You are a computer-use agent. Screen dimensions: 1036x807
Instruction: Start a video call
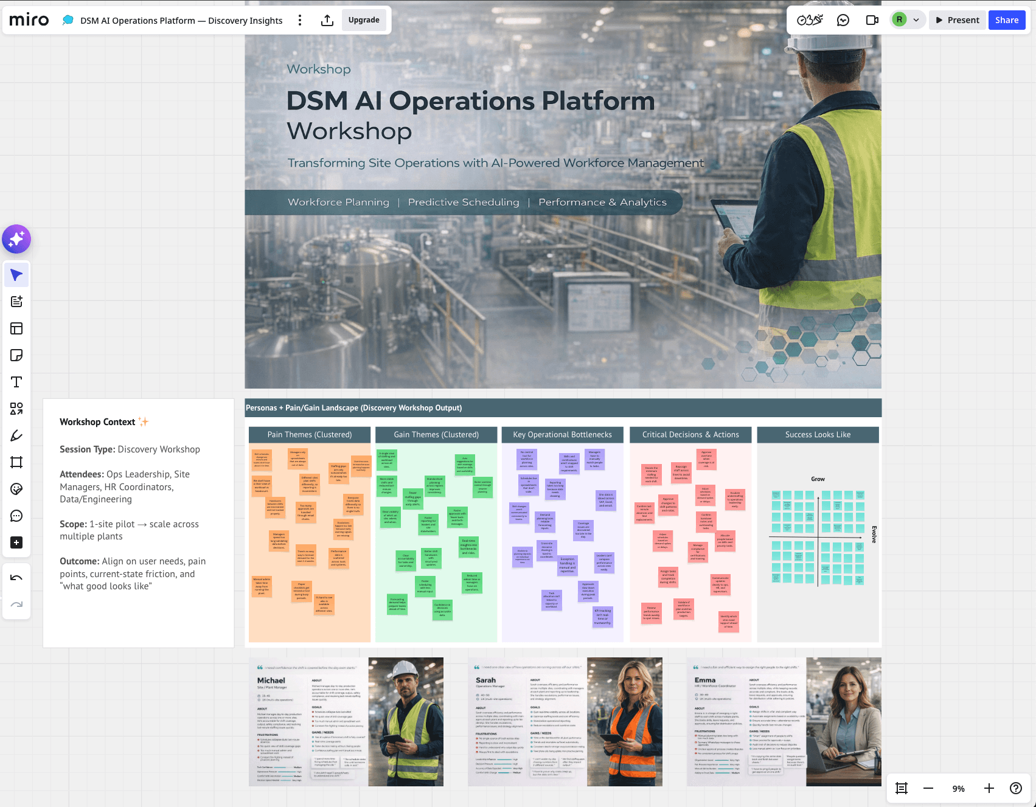coord(872,20)
